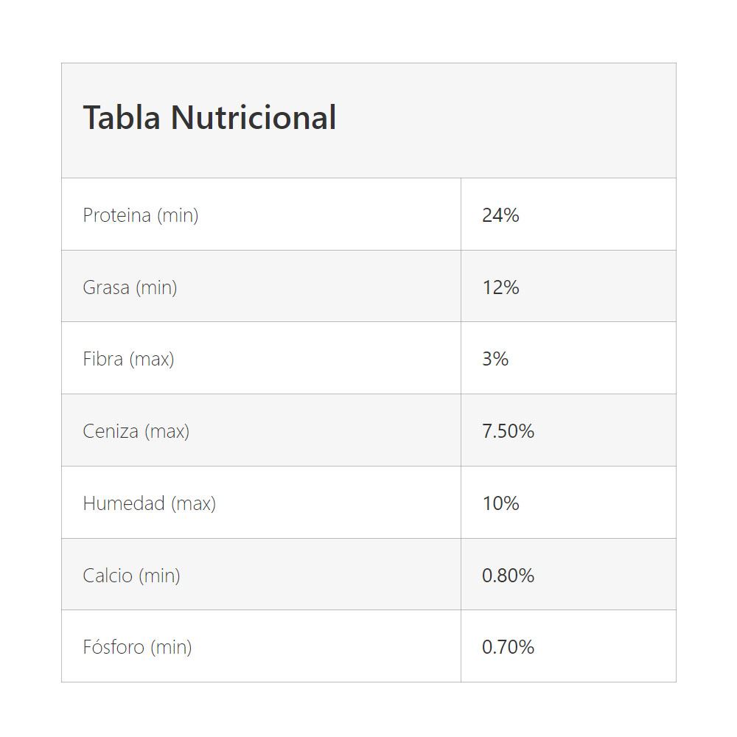Click the word "Nutricional" in the heading
The image size is (737, 737).
pyautogui.click(x=254, y=118)
